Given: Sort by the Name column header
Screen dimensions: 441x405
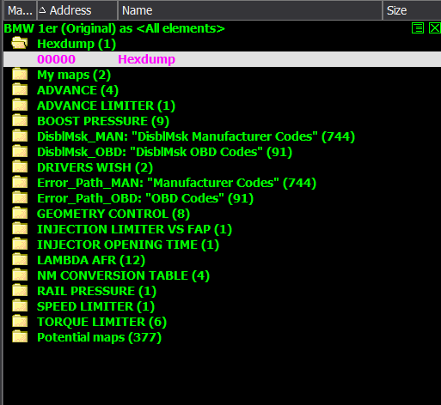Looking at the screenshot, I should pos(250,10).
